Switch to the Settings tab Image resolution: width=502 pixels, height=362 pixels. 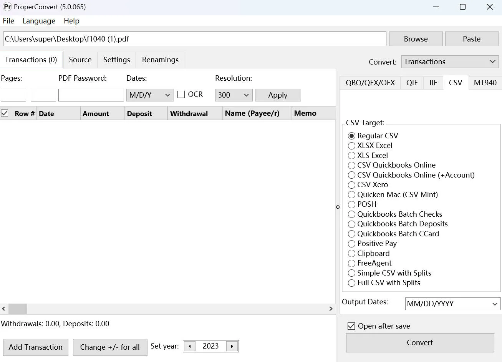coord(116,60)
